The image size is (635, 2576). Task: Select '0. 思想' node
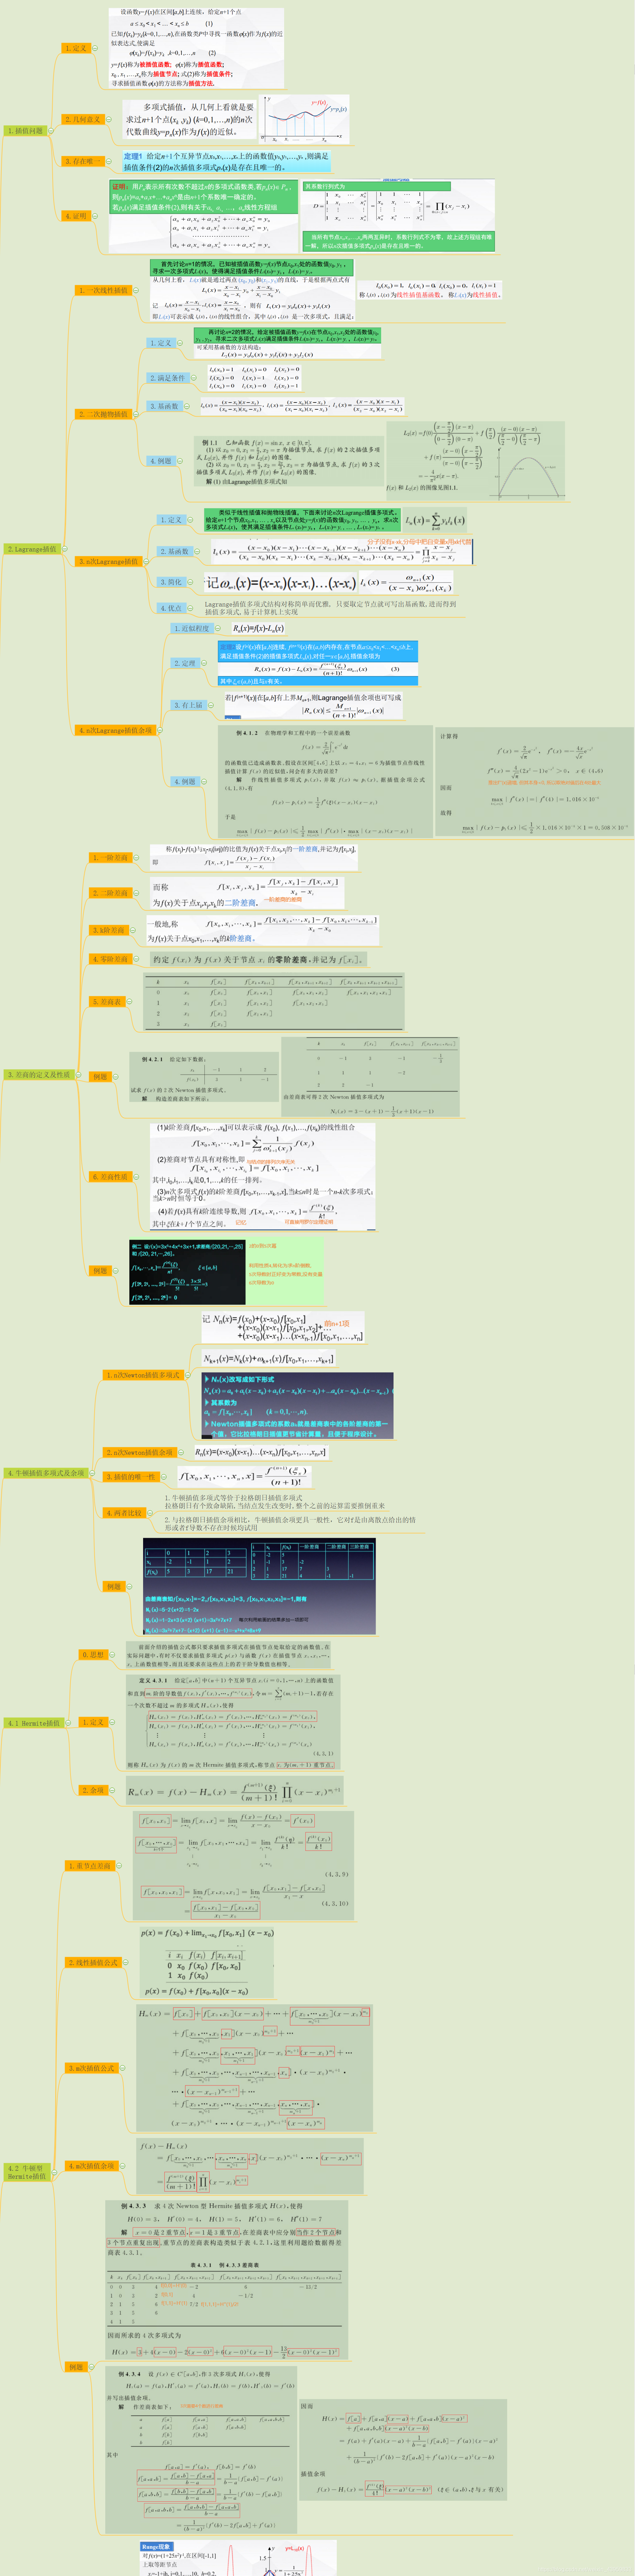93,1655
